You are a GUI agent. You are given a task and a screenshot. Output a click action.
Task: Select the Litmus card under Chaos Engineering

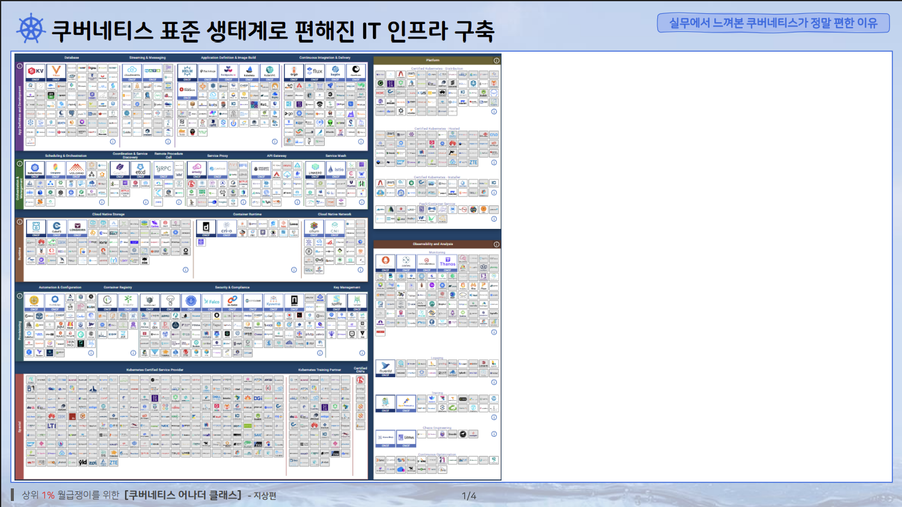[x=406, y=439]
